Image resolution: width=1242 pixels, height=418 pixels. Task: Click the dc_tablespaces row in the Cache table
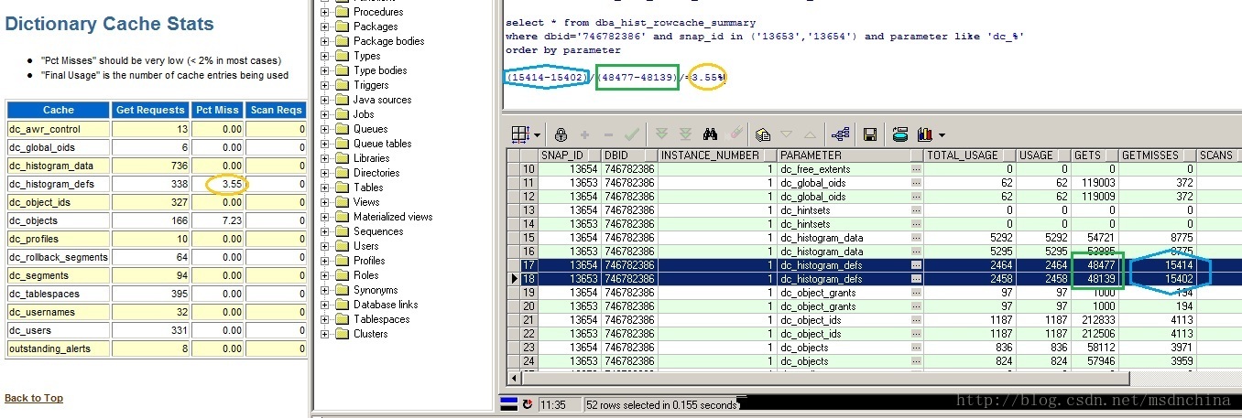click(157, 294)
